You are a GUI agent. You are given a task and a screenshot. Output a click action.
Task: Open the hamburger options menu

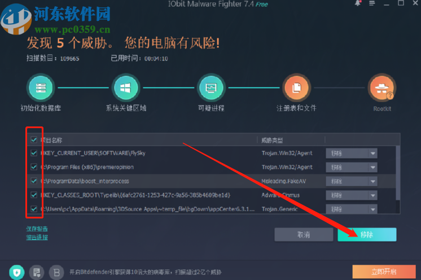(x=372, y=3)
